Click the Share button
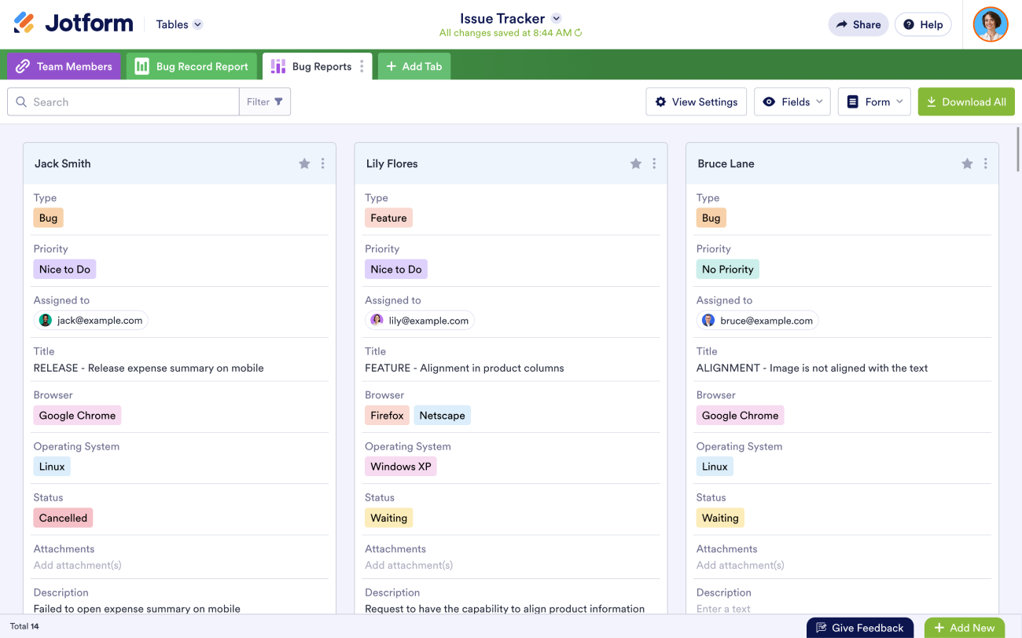The height and width of the screenshot is (638, 1022). [858, 24]
